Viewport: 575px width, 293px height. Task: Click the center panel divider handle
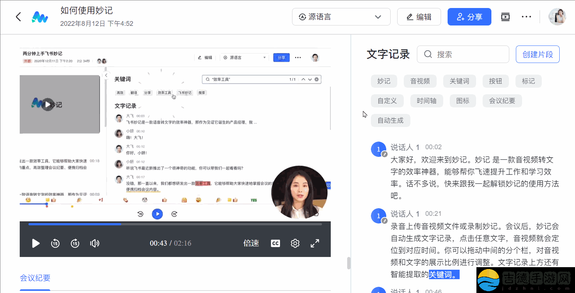(349, 263)
